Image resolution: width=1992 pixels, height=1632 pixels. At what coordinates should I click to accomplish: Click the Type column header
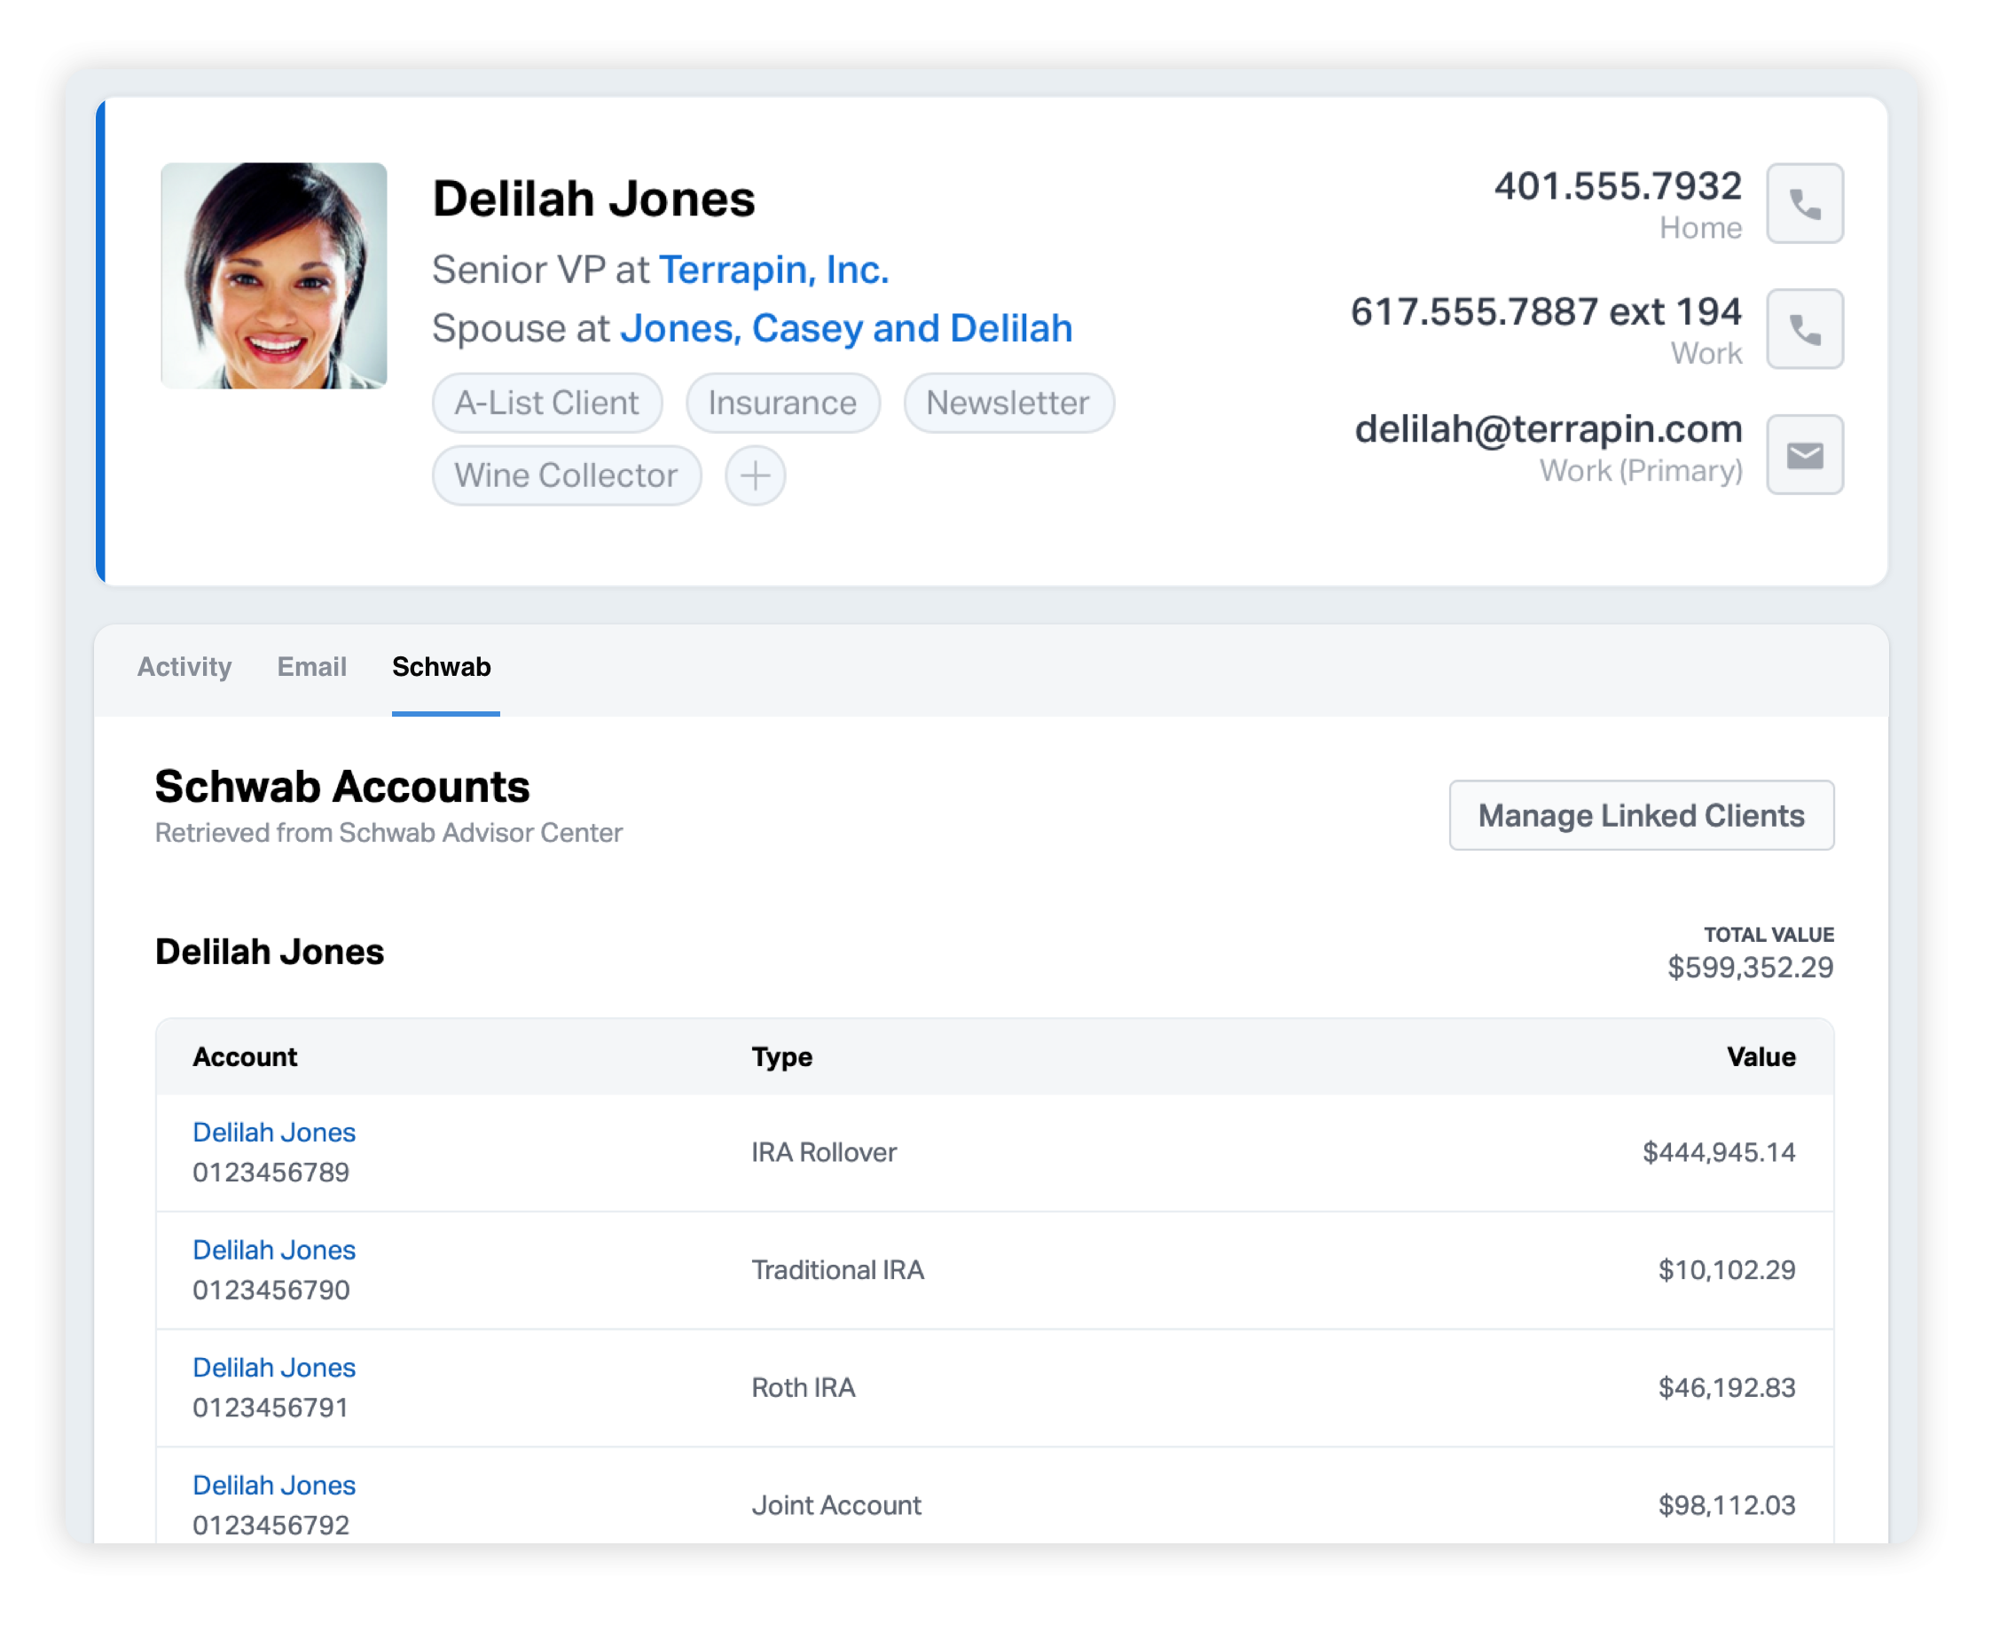781,1056
